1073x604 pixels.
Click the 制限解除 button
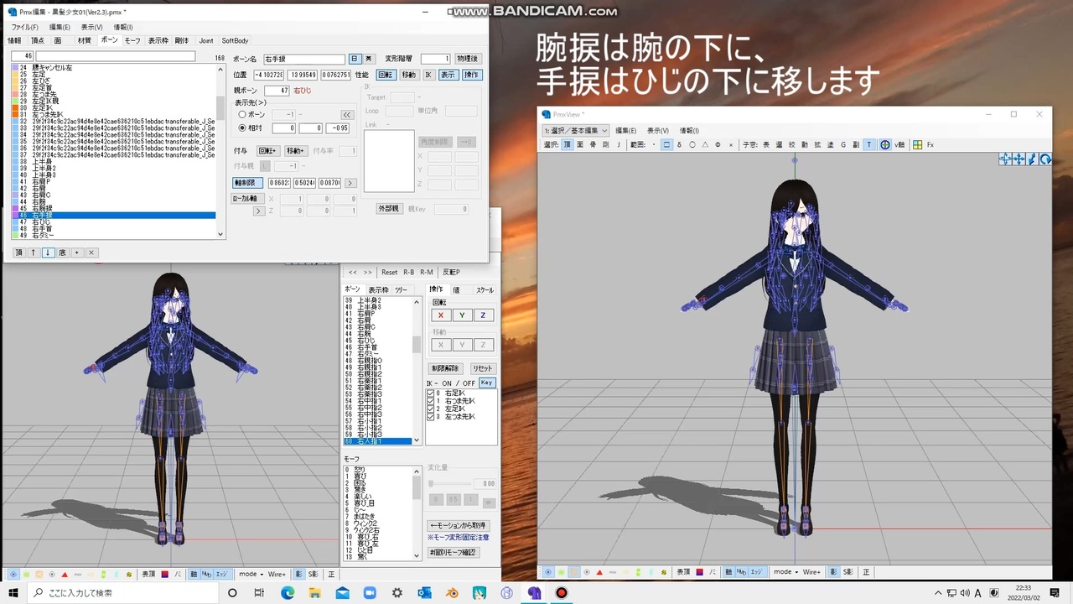coord(445,368)
